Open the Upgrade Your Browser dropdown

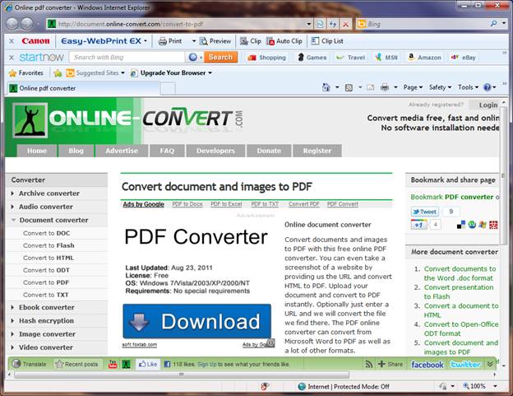(210, 73)
